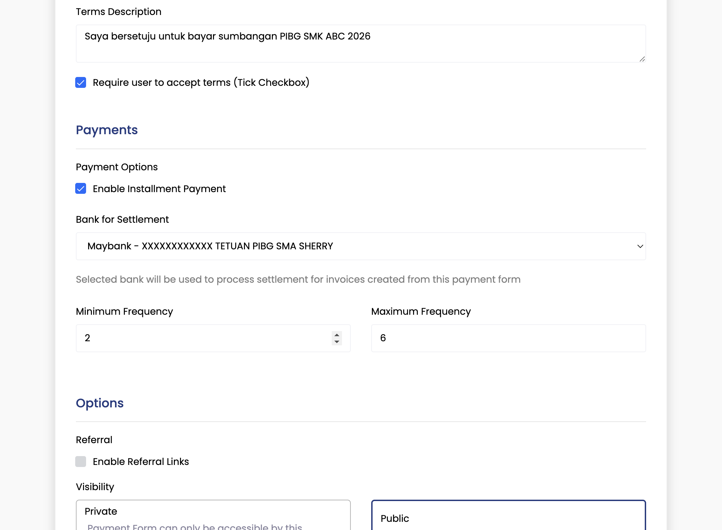Click the Minimum Frequency number field

click(x=213, y=338)
